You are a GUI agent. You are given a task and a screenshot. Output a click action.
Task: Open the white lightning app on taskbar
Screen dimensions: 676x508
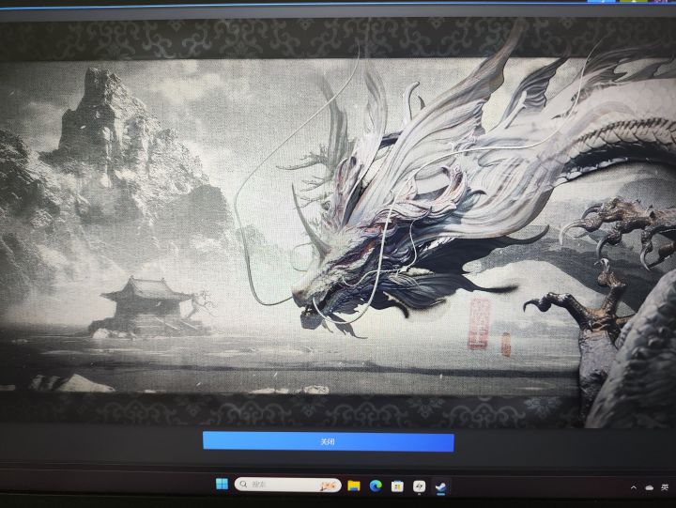point(419,486)
